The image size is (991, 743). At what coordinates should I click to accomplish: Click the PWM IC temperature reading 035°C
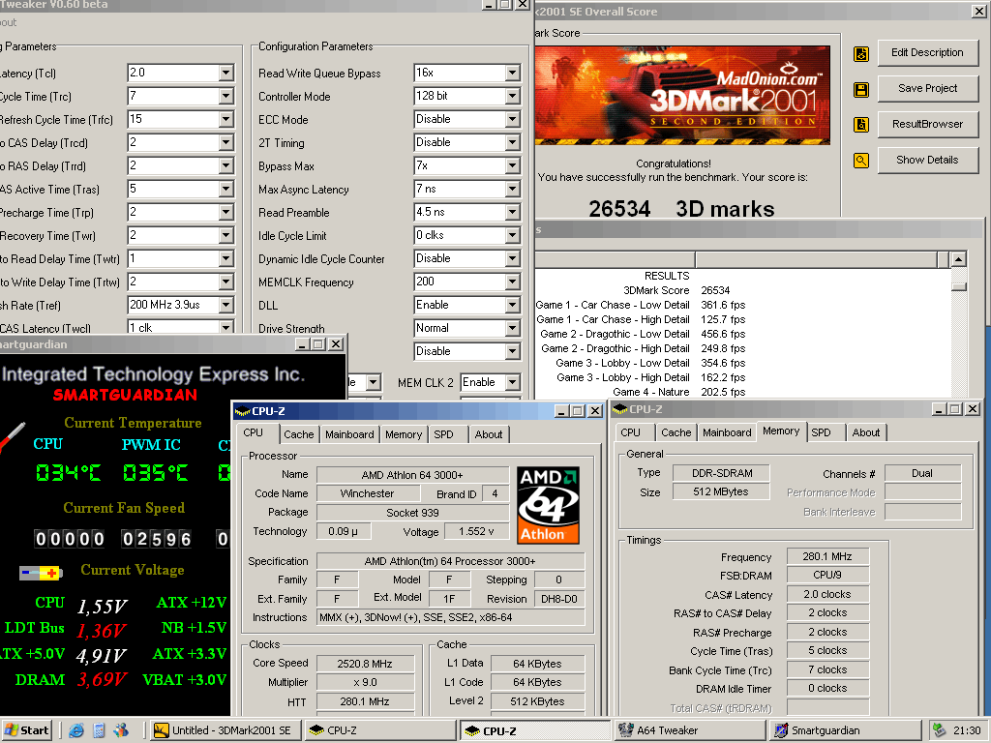pos(155,472)
